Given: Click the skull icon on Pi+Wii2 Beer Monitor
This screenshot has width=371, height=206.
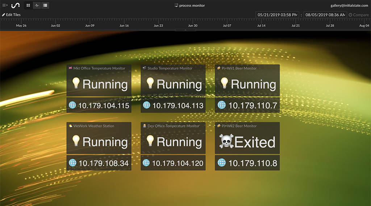Looking at the screenshot, I should pyautogui.click(x=226, y=142).
